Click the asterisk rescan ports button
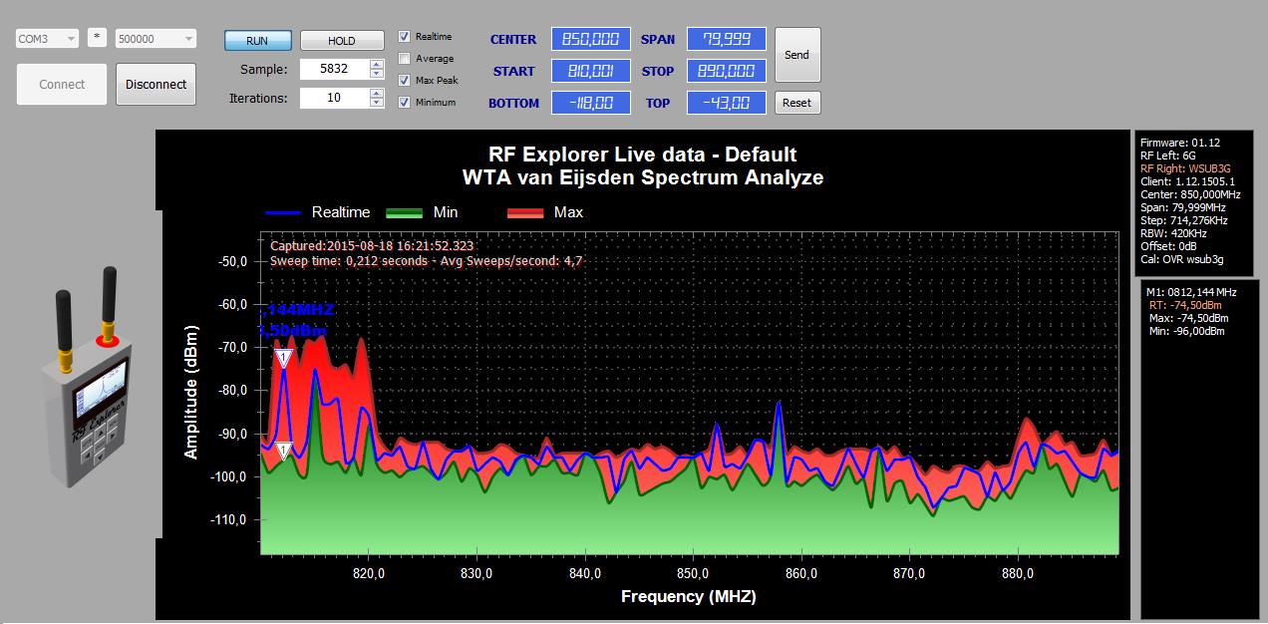The height and width of the screenshot is (624, 1268). tap(97, 38)
